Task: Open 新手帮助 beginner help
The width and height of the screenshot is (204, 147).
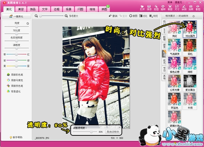Action: [16, 137]
